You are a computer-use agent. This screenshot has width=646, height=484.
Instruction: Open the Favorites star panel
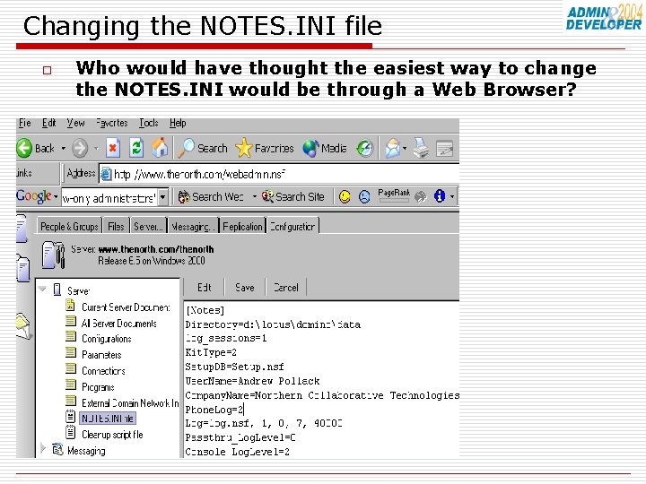point(265,148)
